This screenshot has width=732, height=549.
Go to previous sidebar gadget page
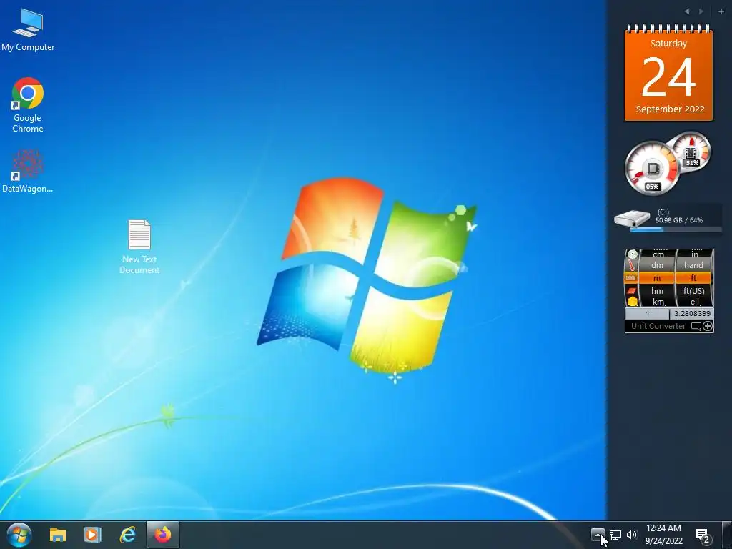tap(687, 11)
